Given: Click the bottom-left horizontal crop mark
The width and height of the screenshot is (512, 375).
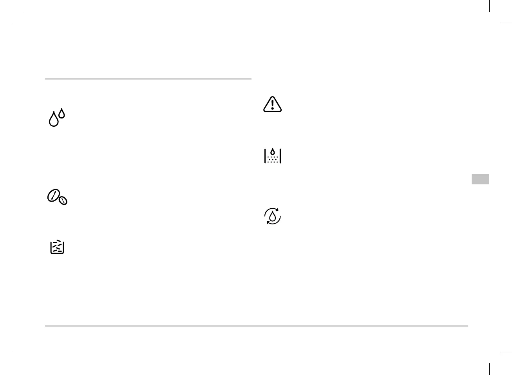Looking at the screenshot, I should [5, 352].
